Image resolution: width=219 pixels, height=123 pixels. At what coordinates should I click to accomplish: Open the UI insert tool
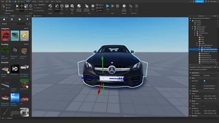point(67,7)
